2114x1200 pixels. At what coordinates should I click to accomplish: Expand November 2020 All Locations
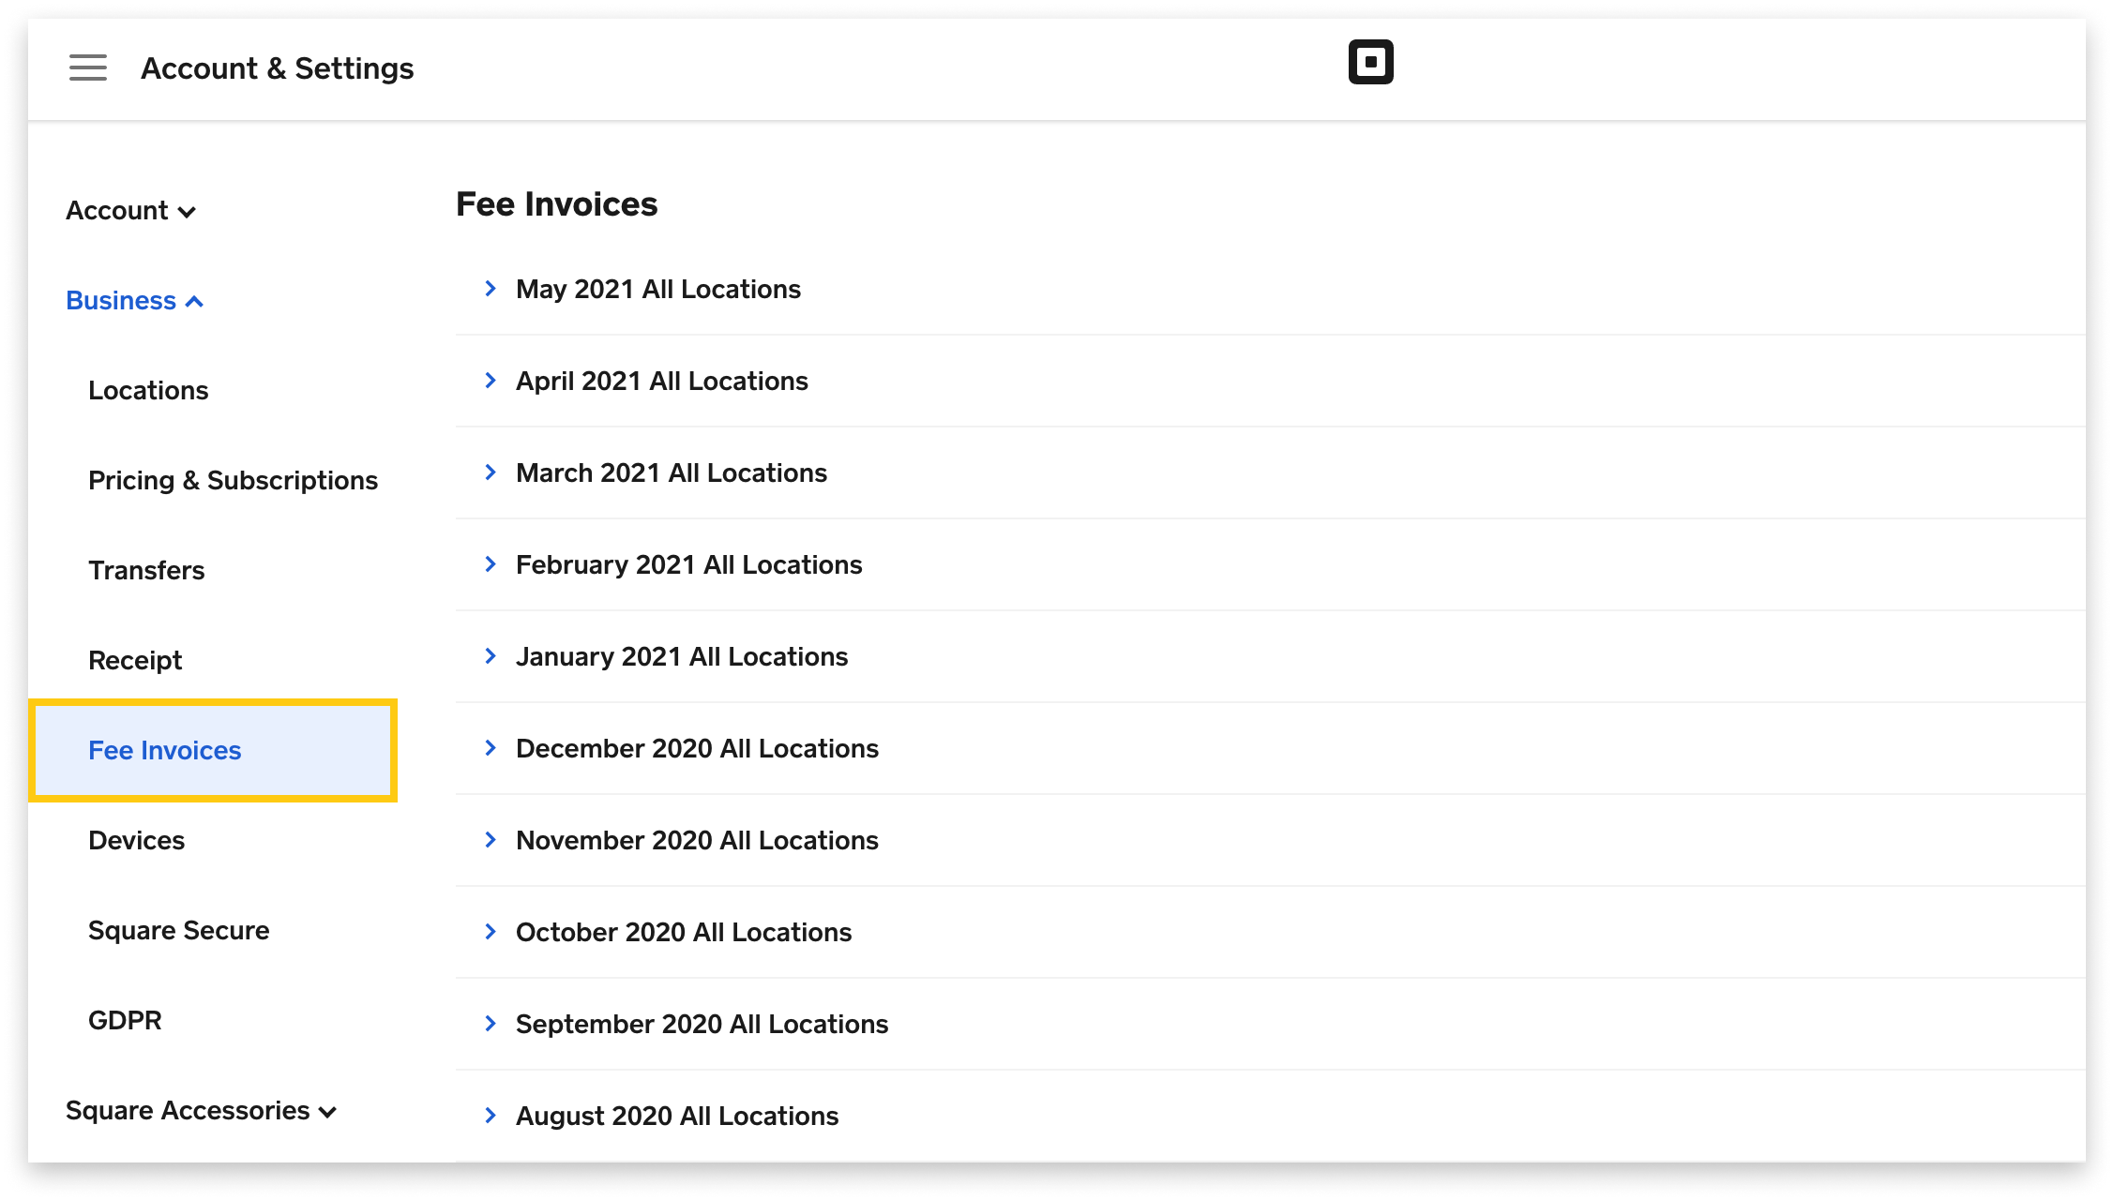click(1270, 840)
